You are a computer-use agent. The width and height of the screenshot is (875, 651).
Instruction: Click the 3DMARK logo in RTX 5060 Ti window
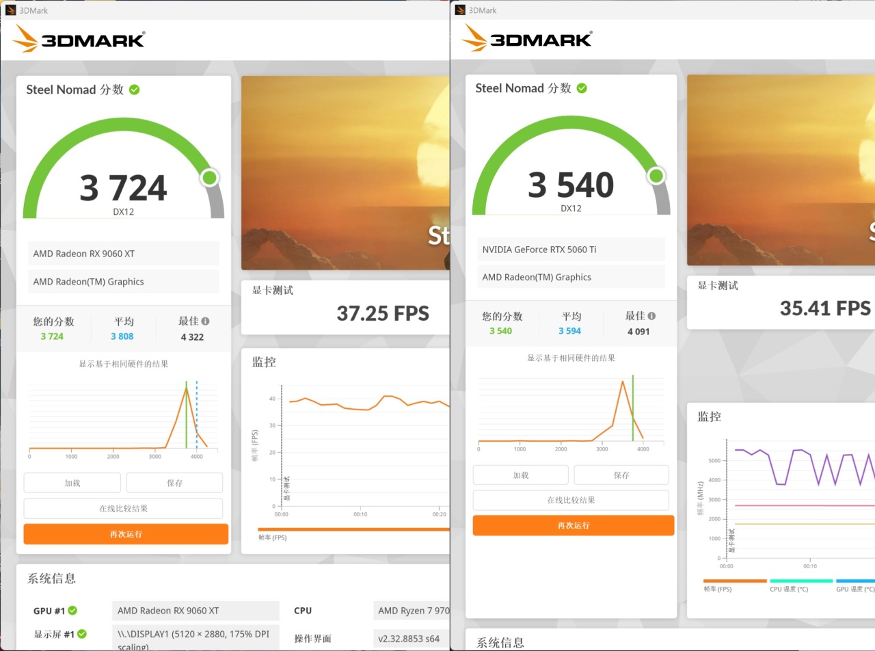click(527, 38)
